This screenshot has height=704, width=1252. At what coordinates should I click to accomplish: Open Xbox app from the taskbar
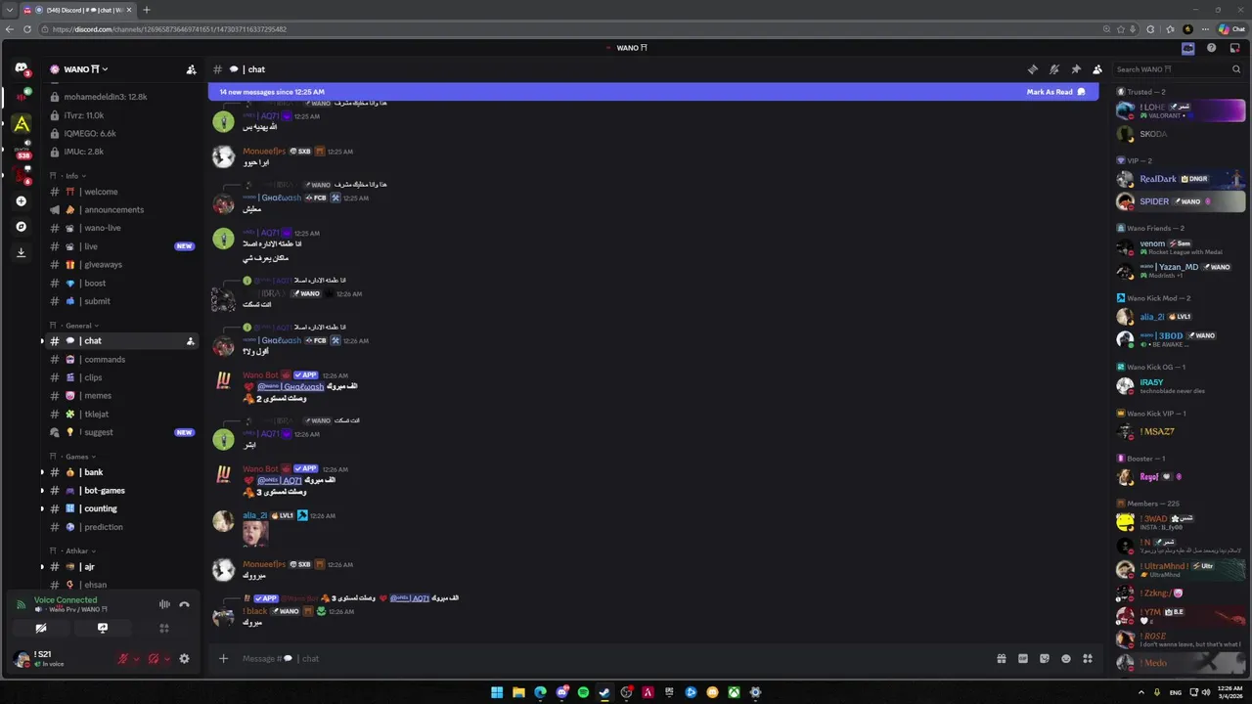click(734, 692)
